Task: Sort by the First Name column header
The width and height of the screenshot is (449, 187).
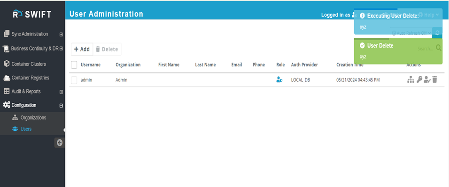Action: (x=169, y=65)
